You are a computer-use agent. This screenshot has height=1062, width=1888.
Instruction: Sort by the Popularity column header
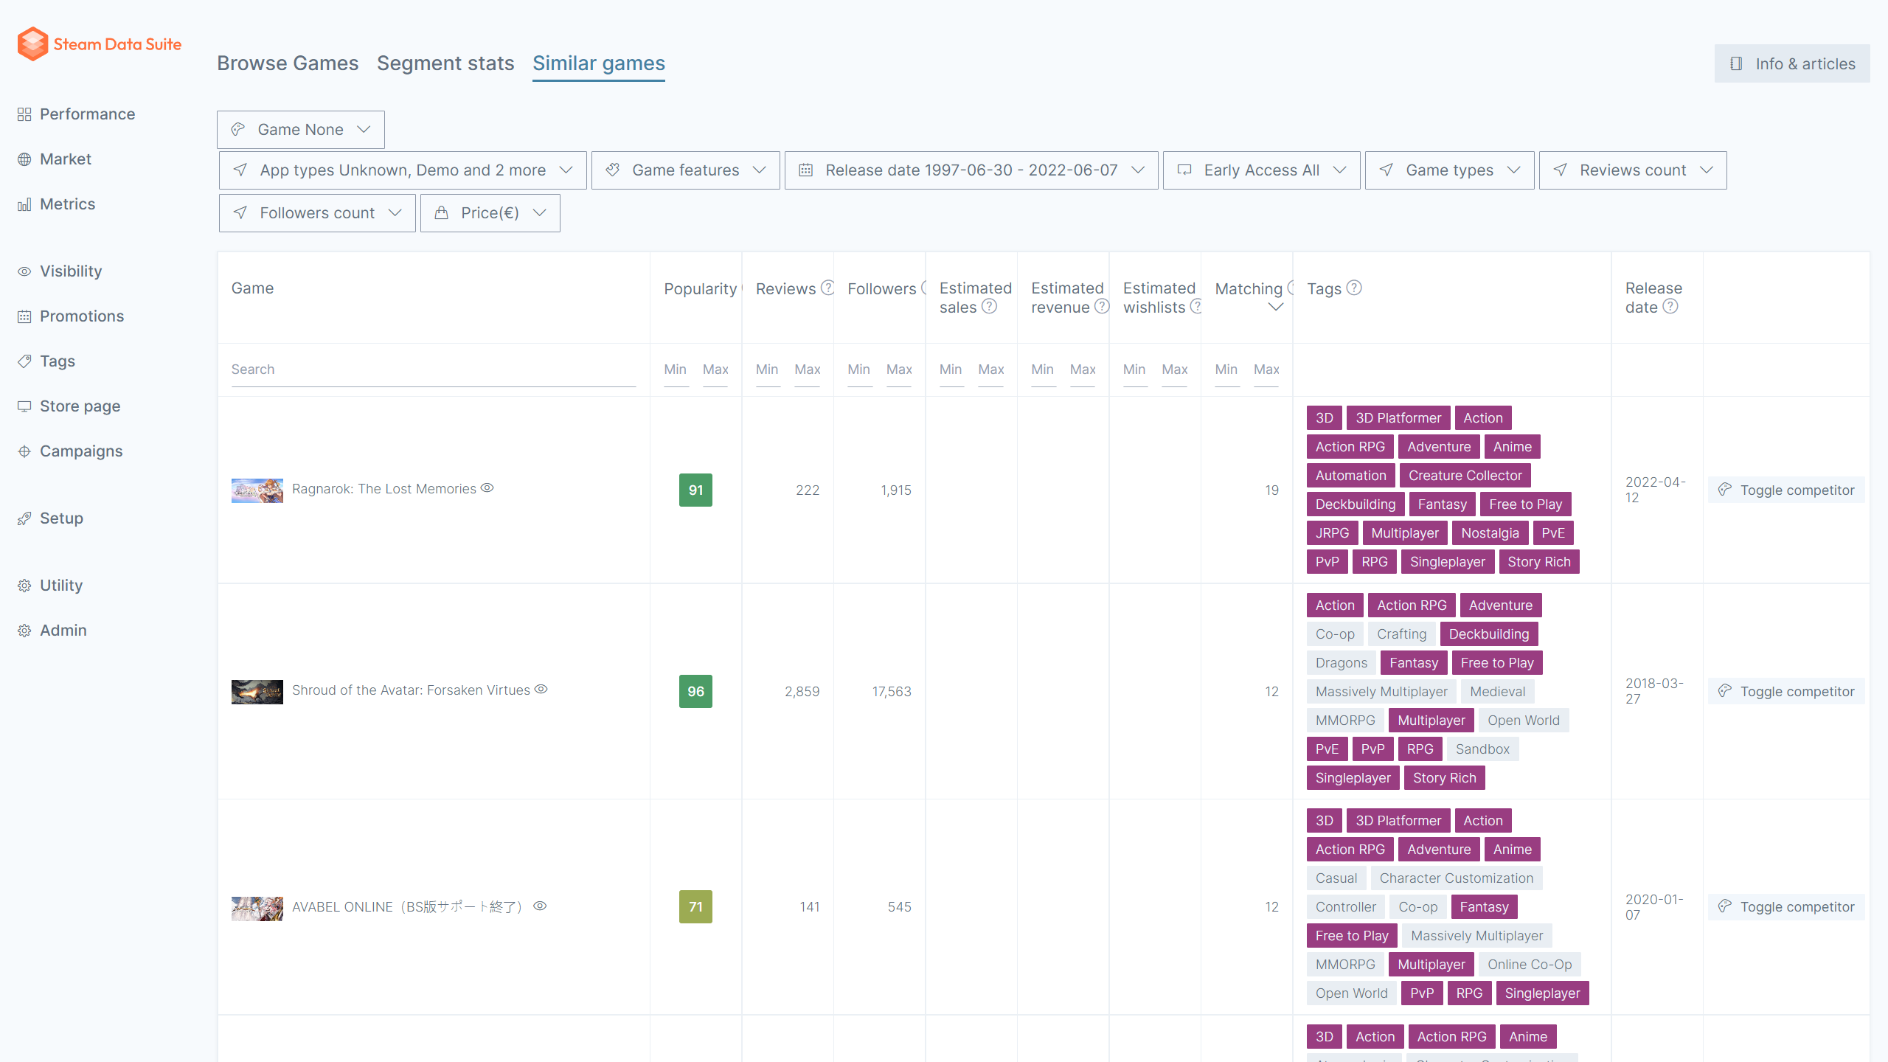(x=700, y=289)
